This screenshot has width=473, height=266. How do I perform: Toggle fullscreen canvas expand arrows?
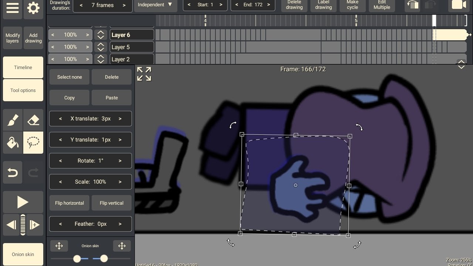pos(144,74)
